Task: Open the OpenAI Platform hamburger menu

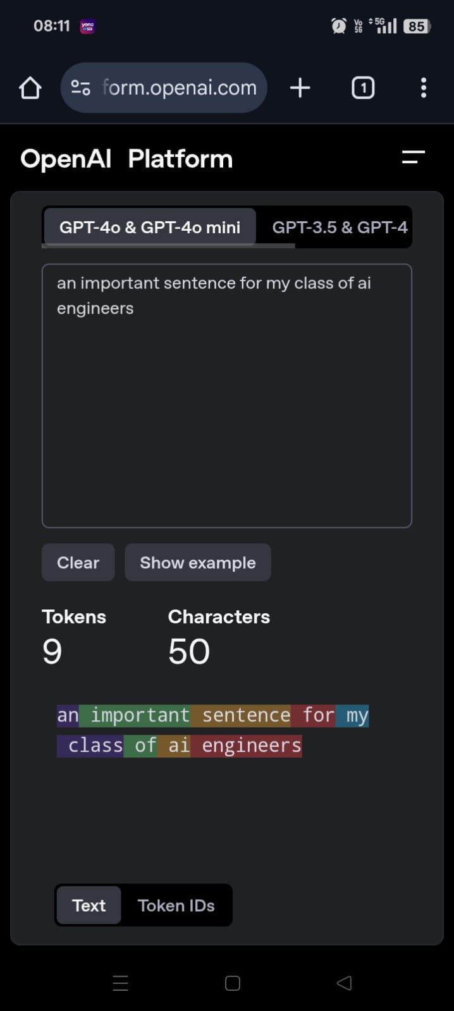Action: pyautogui.click(x=414, y=158)
